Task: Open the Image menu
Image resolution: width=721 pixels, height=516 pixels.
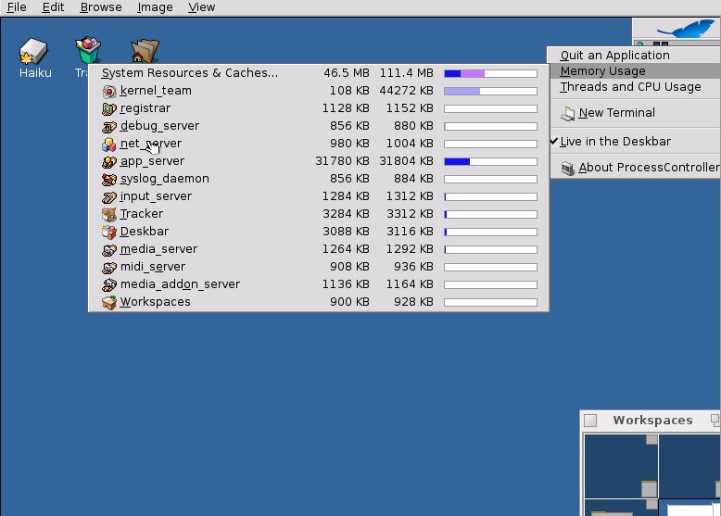Action: click(x=155, y=7)
